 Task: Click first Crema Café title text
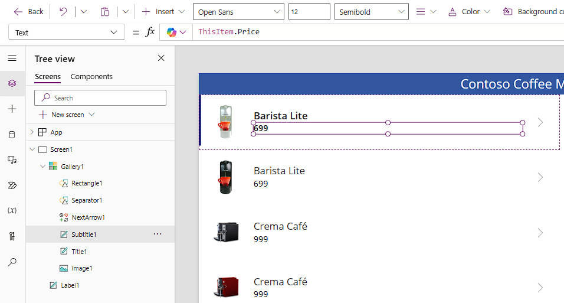[280, 226]
